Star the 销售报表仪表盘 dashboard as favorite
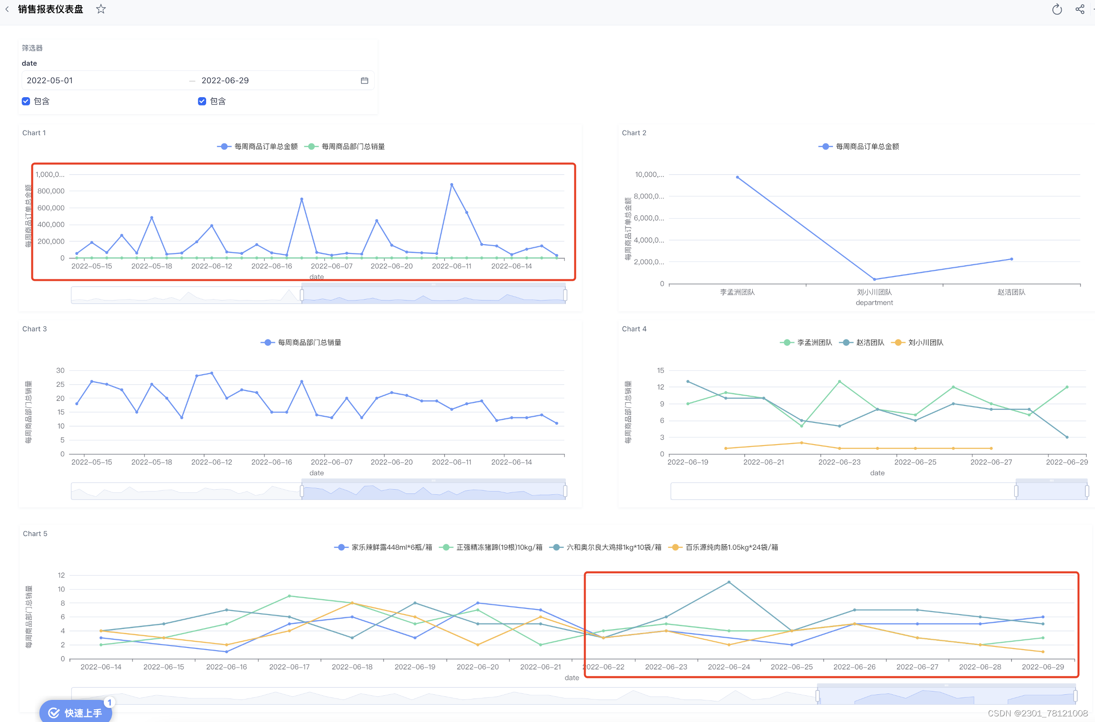The width and height of the screenshot is (1095, 722). click(101, 9)
